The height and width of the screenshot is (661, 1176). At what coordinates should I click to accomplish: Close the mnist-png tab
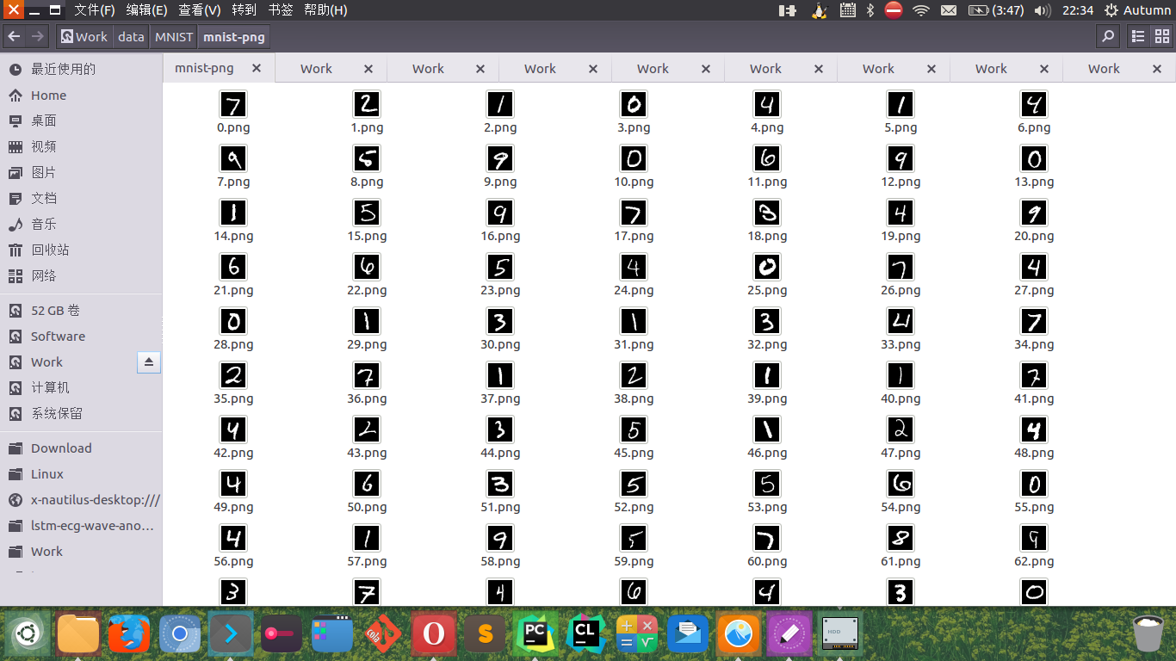tap(257, 68)
